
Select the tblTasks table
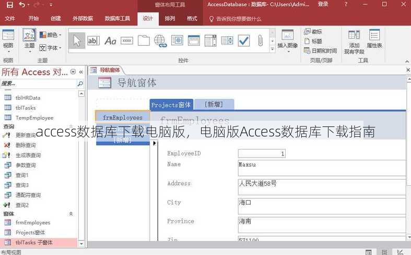click(26, 108)
